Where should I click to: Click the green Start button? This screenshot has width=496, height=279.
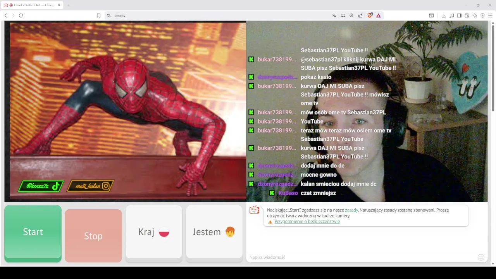pos(33,233)
